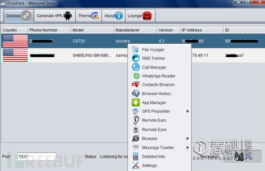This screenshot has width=265, height=171.
Task: Sort by Manufacturer column header
Action: click(x=135, y=30)
